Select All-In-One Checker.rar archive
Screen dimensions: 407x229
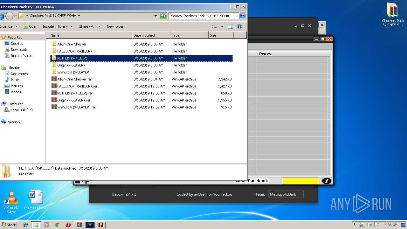[74, 79]
